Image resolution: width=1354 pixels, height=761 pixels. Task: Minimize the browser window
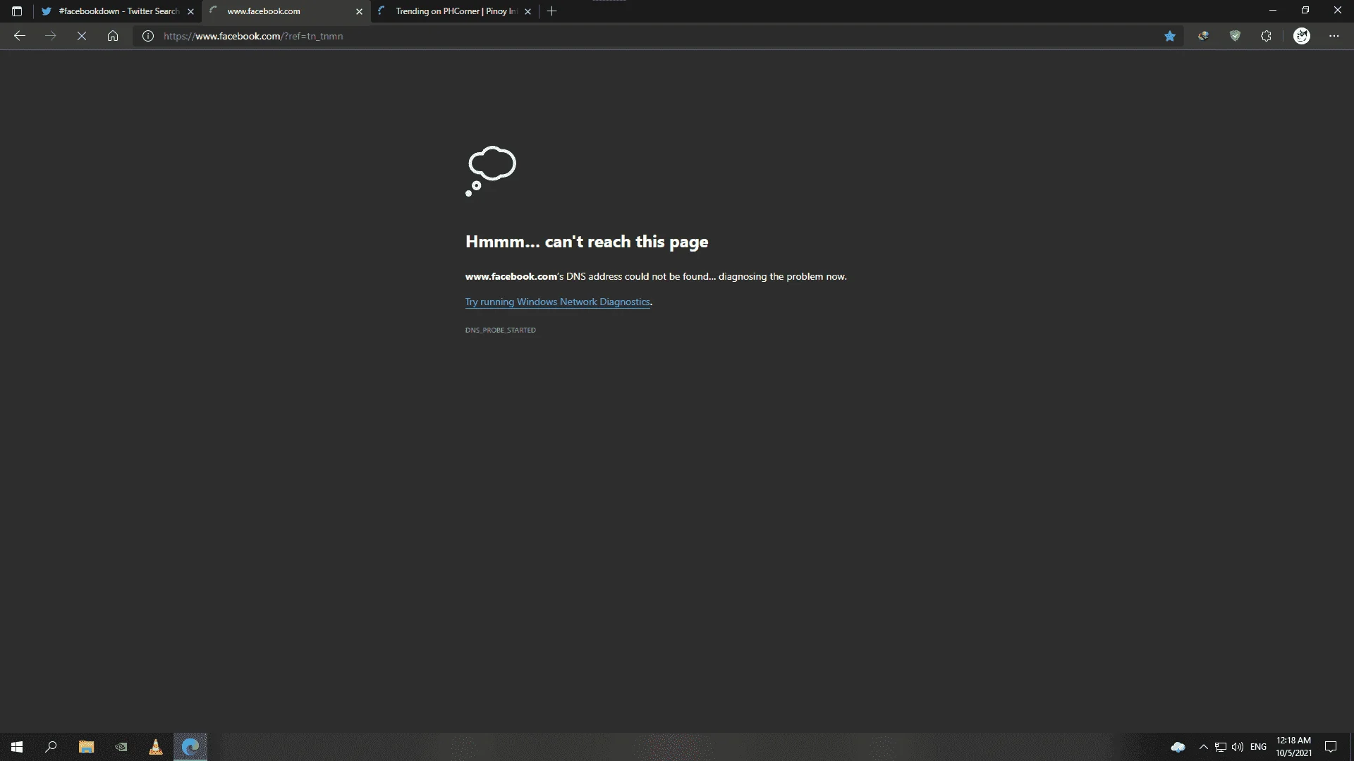(x=1273, y=11)
